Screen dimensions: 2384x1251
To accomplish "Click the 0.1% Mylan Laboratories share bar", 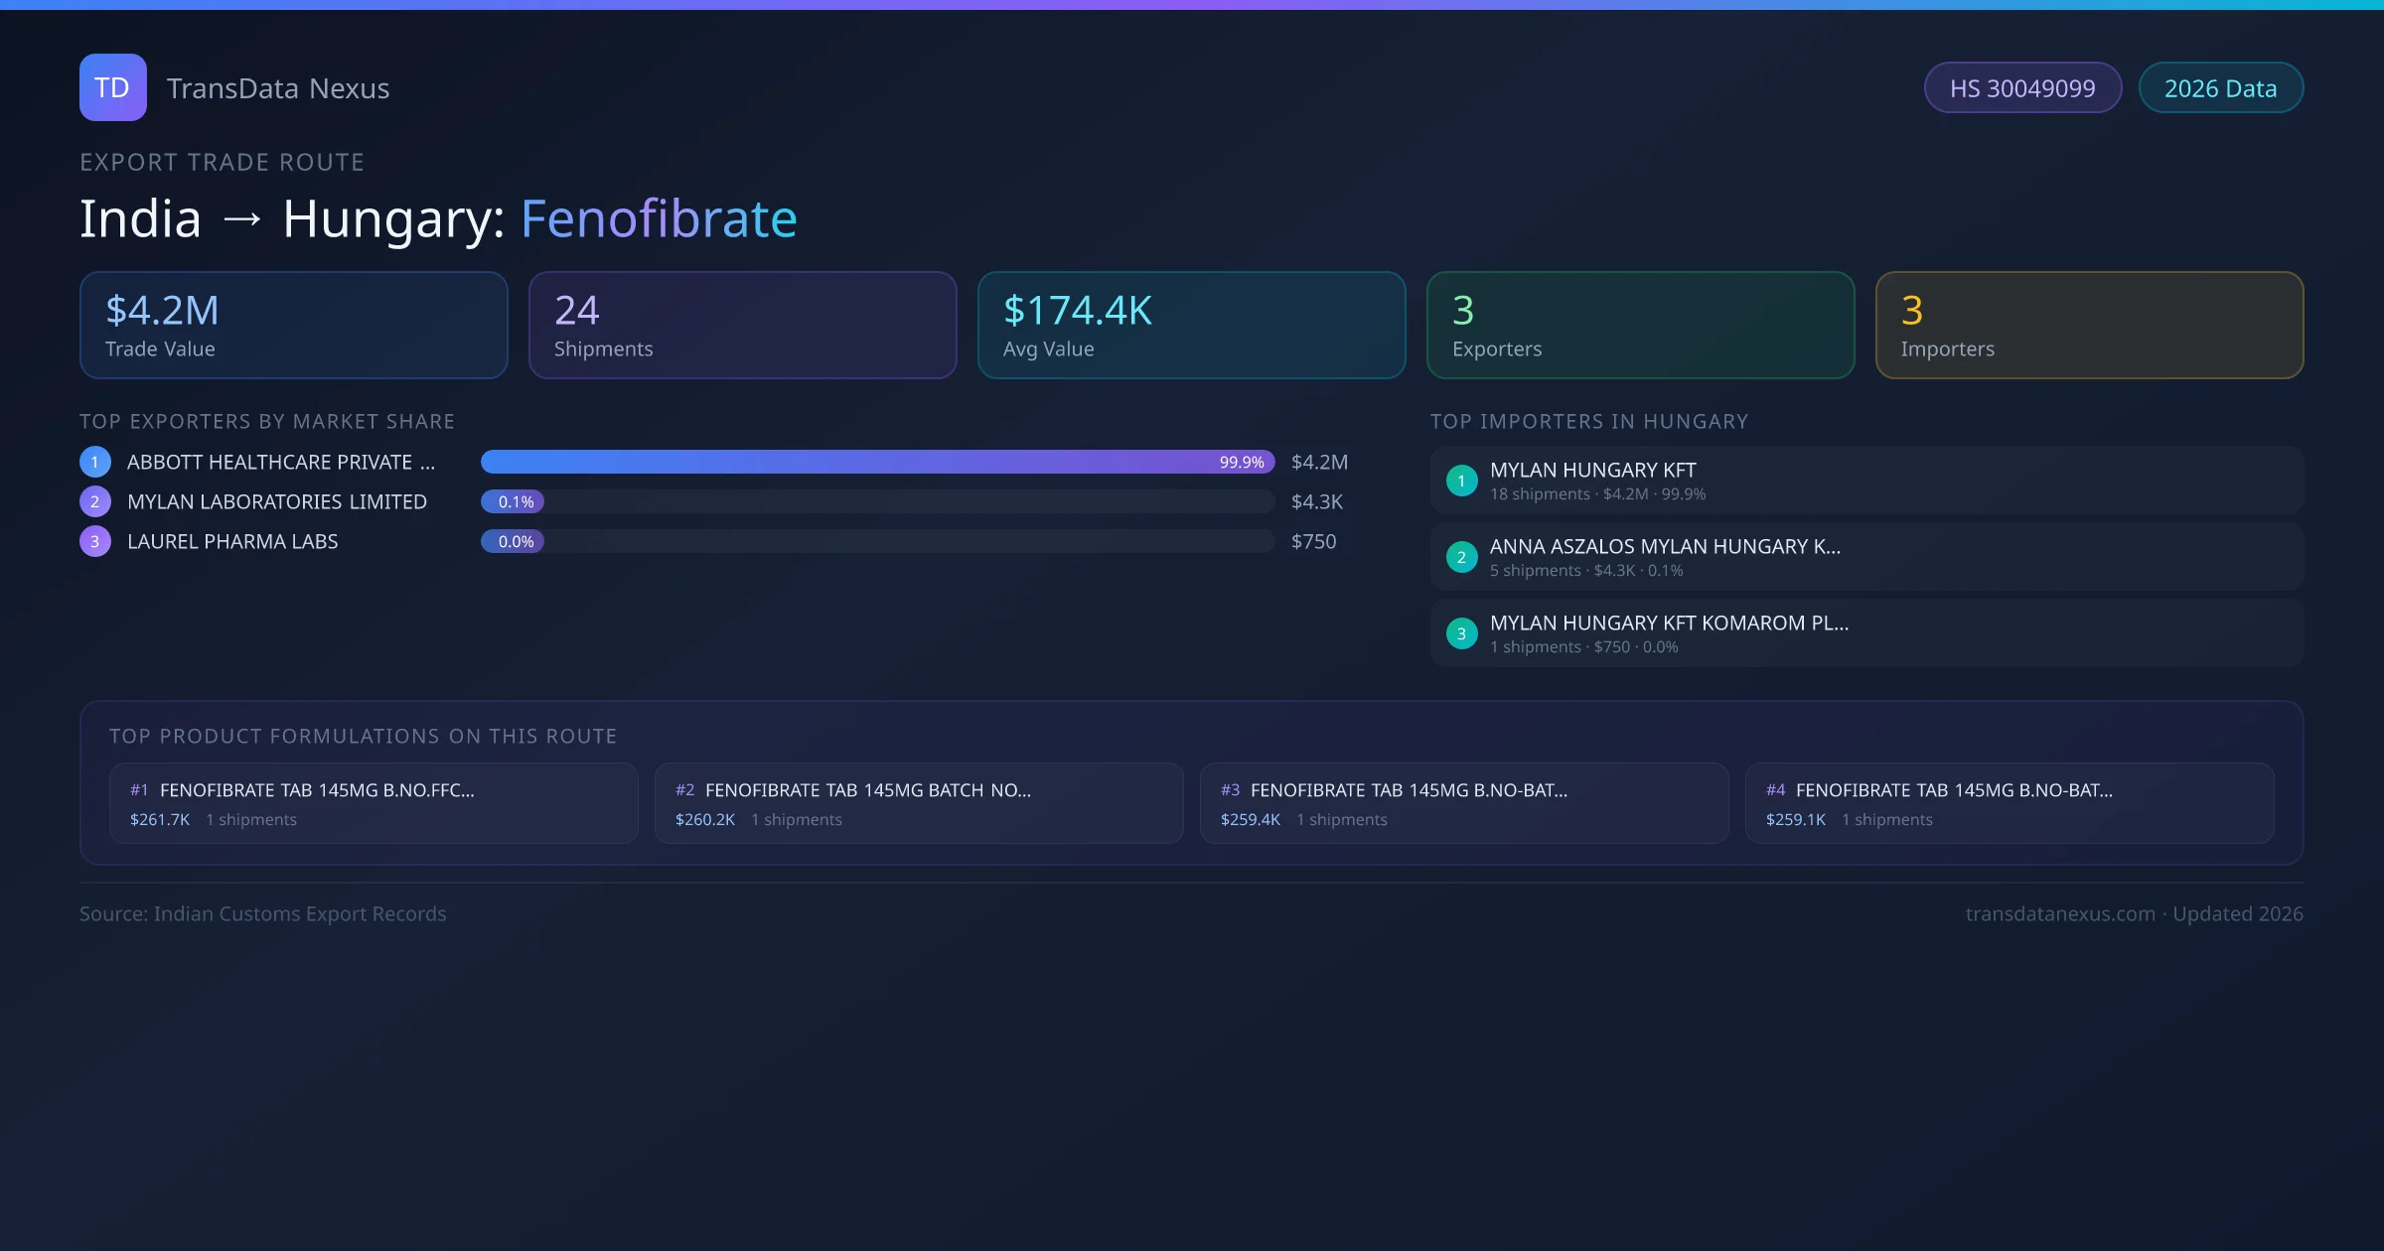I will point(513,501).
